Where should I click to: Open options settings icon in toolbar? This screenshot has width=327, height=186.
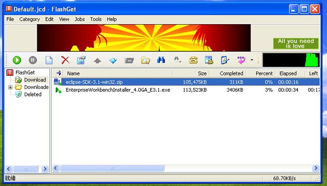coord(209,60)
